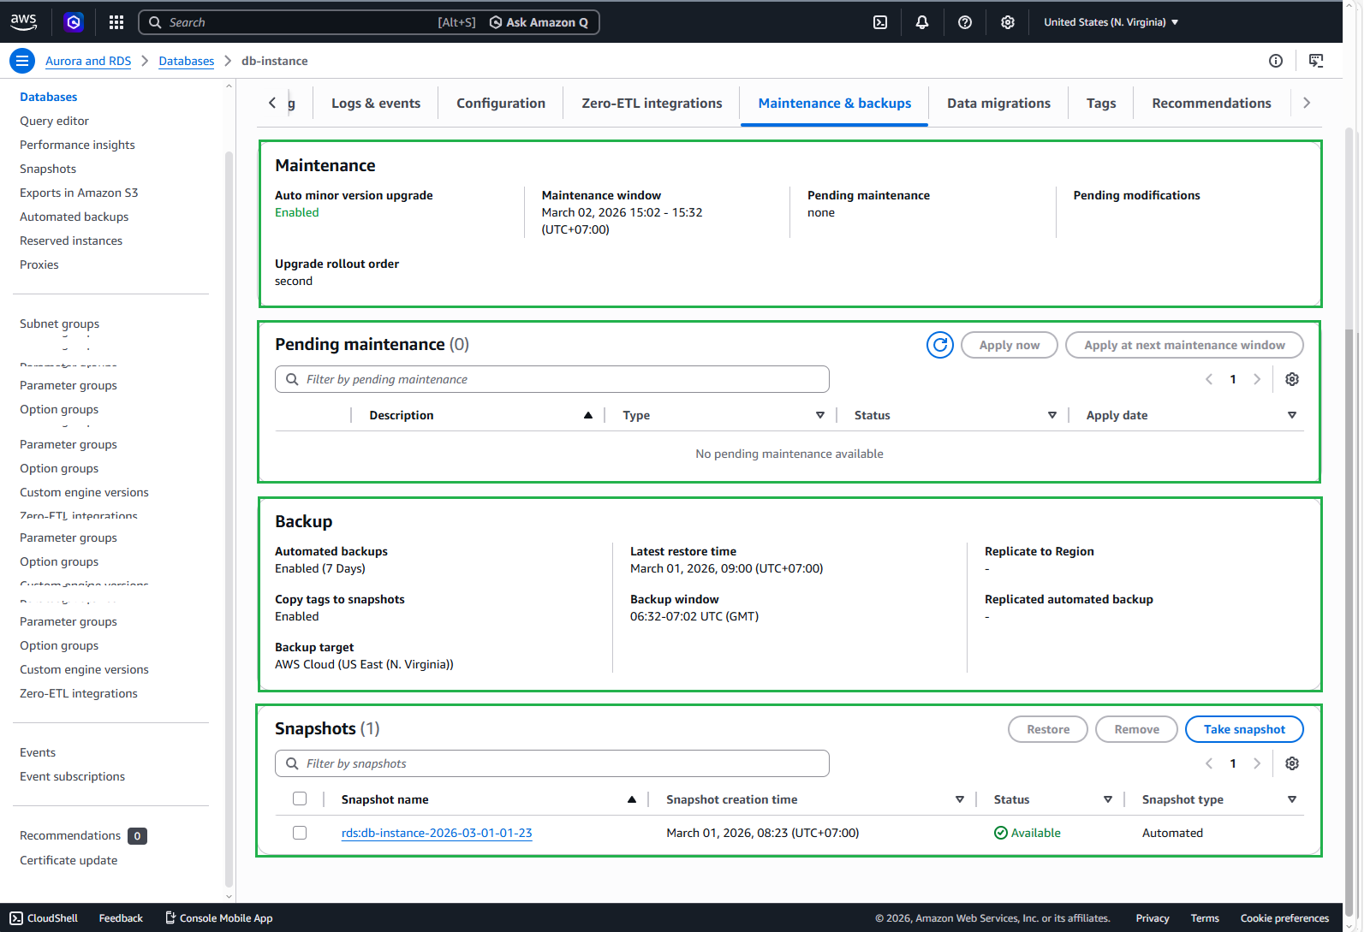Open Certificate update in sidebar
This screenshot has width=1370, height=932.
tap(68, 860)
